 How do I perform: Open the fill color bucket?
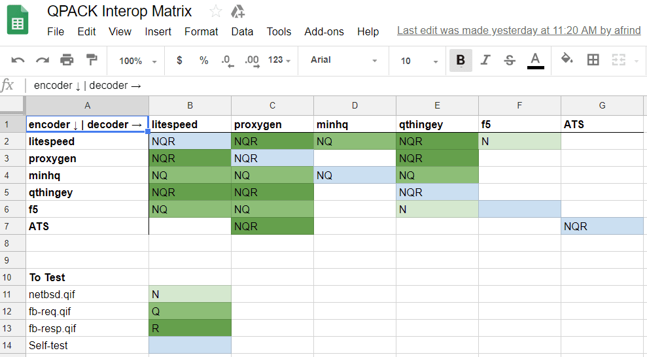(567, 59)
